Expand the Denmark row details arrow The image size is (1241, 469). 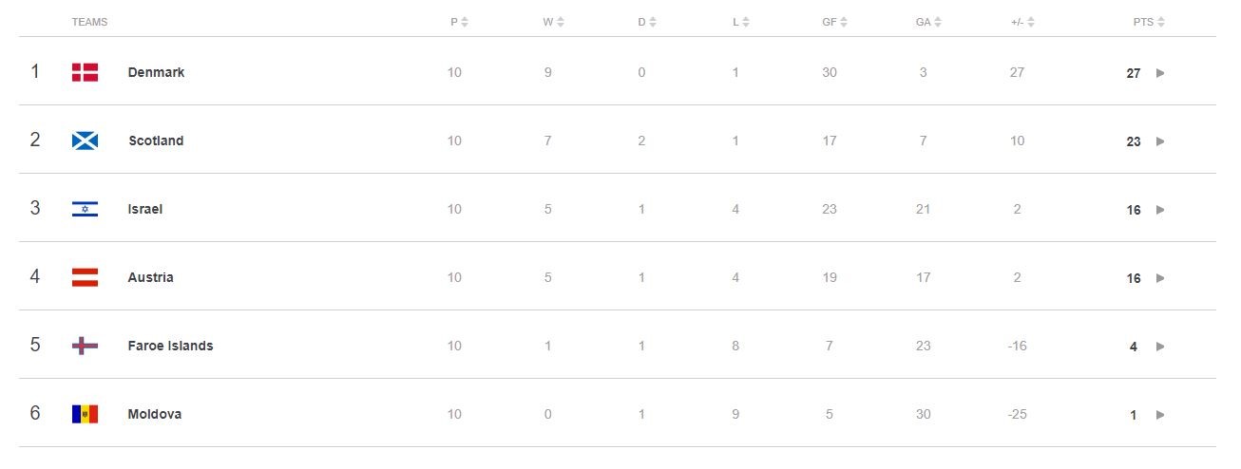pyautogui.click(x=1160, y=73)
